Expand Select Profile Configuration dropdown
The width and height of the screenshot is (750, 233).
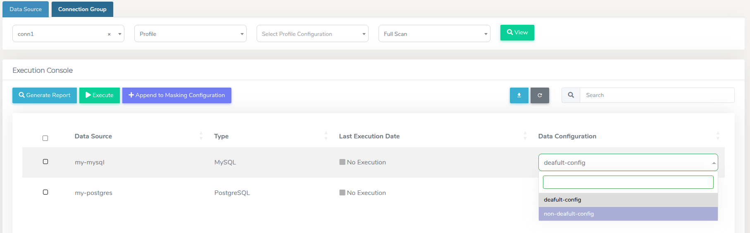point(312,34)
